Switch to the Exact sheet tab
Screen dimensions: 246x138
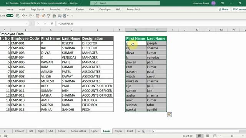[x=130, y=131]
